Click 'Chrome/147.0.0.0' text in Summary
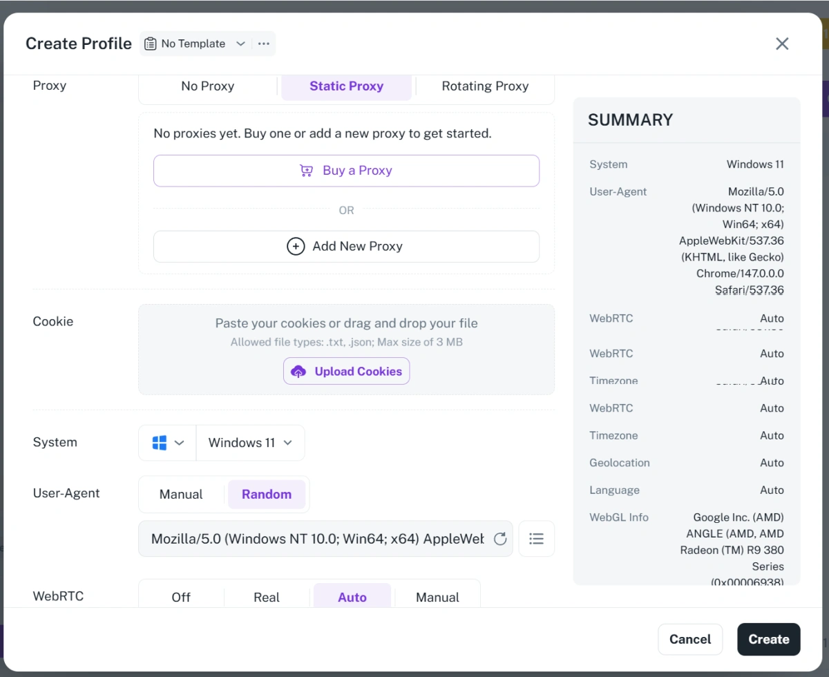Screen dimensions: 829x677 tap(740, 274)
